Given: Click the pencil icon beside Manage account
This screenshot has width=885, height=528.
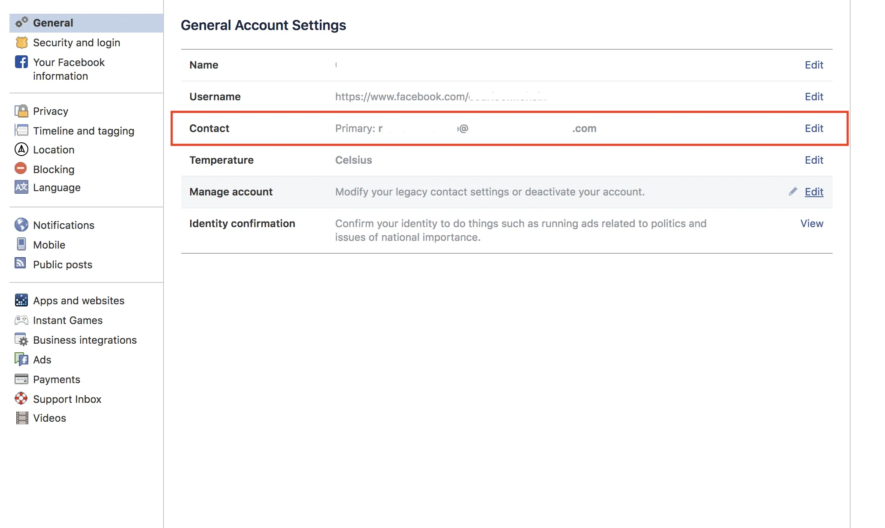Looking at the screenshot, I should point(793,192).
